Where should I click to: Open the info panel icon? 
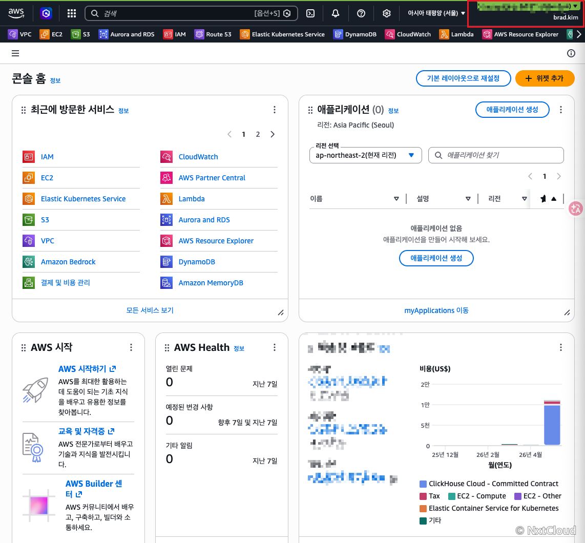(571, 53)
